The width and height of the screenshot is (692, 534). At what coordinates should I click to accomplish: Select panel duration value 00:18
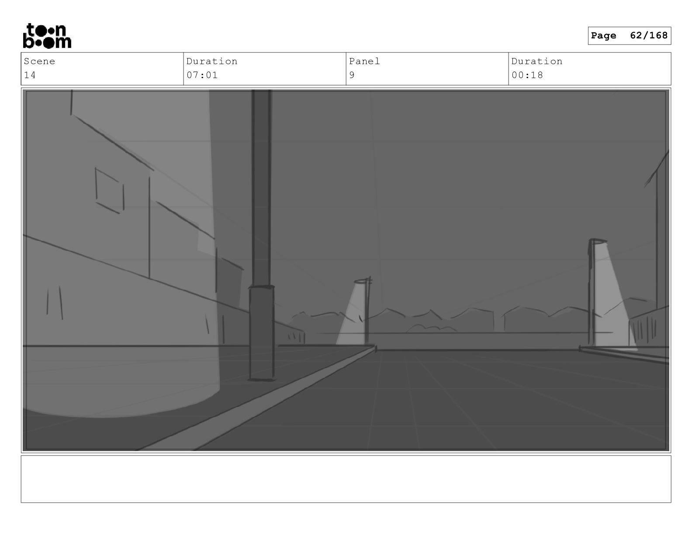pyautogui.click(x=527, y=75)
